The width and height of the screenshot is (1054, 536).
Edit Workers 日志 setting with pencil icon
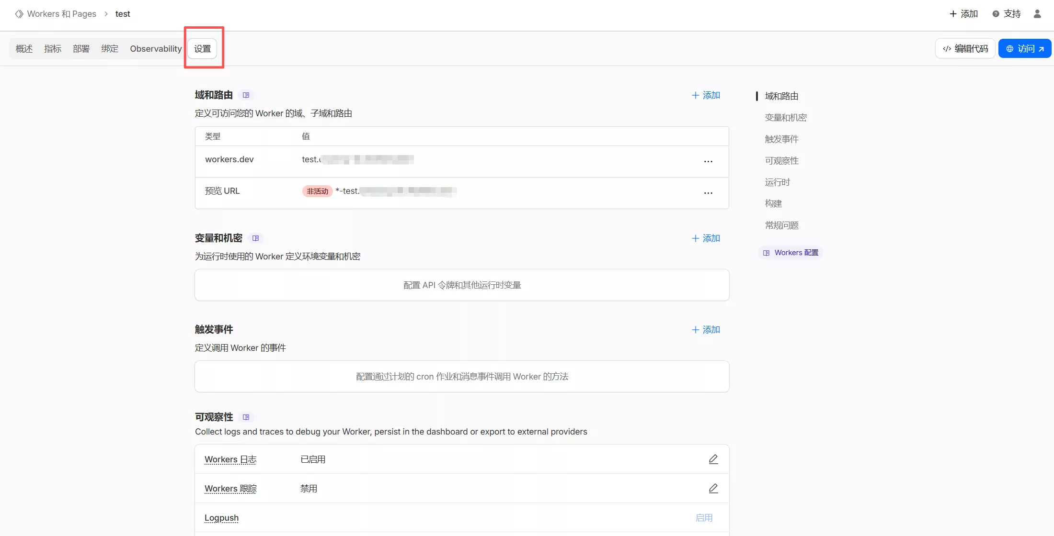point(713,459)
